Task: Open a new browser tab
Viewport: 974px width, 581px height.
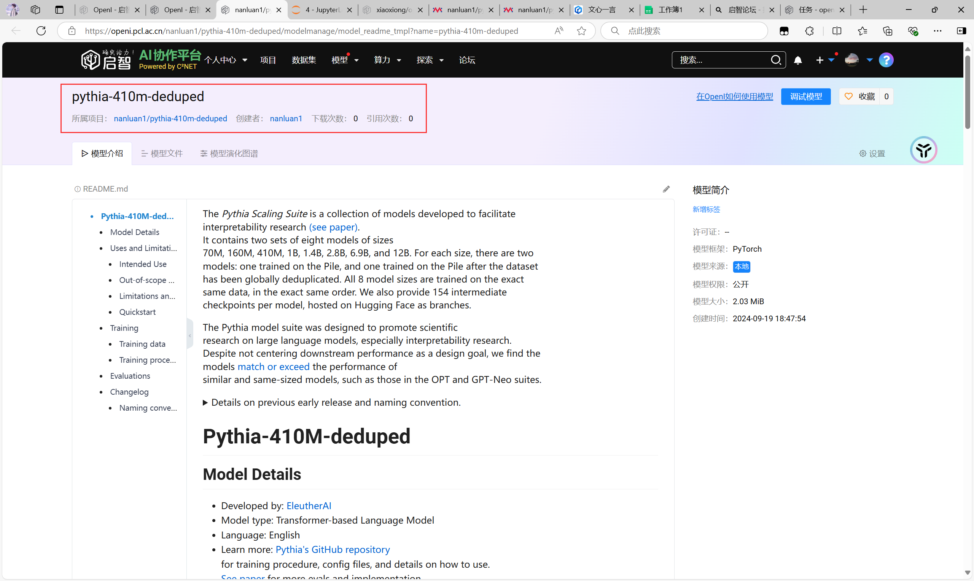Action: 863,10
